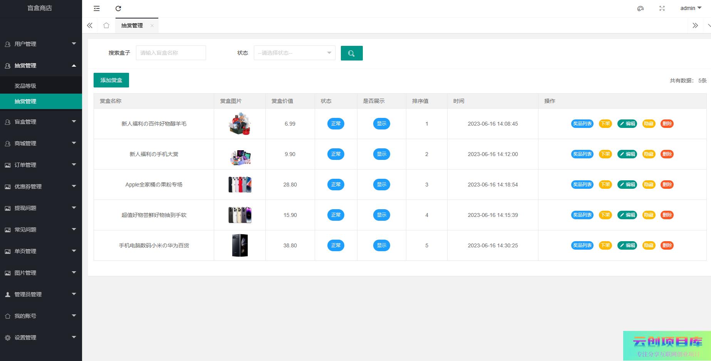Select 奖品等级 in the sidebar

pyautogui.click(x=25, y=86)
